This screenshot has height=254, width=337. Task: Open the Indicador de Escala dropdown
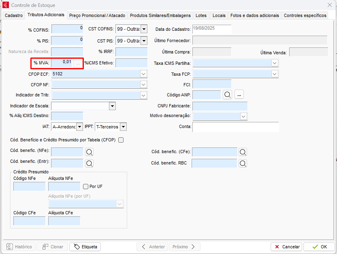pyautogui.click(x=112, y=106)
